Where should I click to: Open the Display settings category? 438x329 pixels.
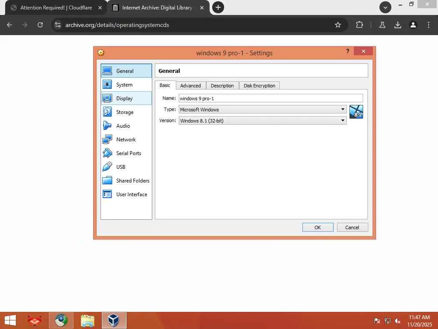(x=126, y=98)
